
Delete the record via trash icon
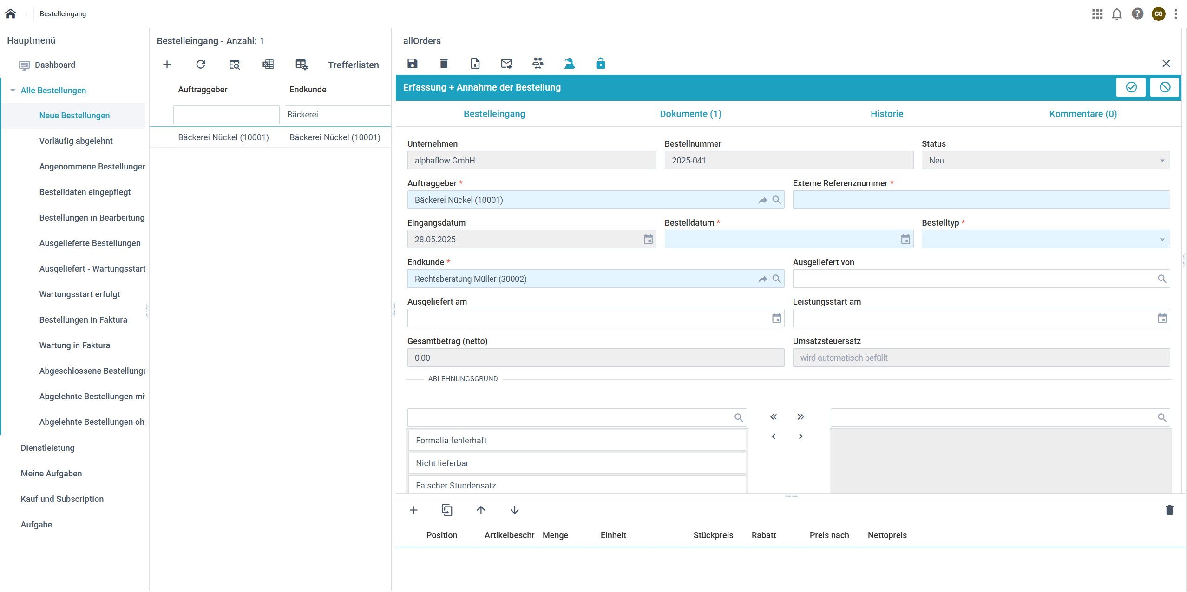[443, 63]
